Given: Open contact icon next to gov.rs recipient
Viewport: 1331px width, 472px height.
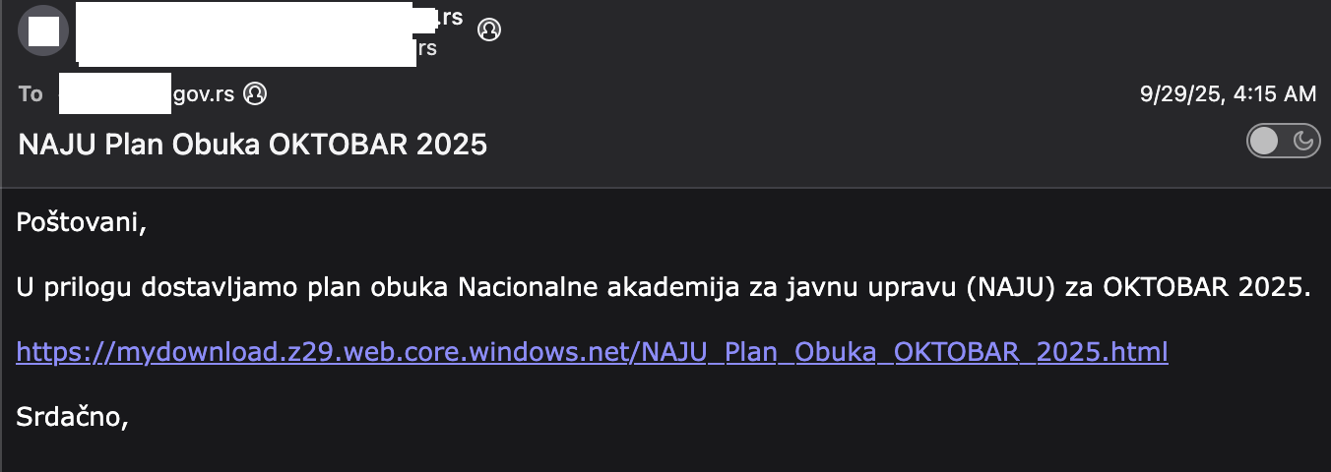Looking at the screenshot, I should pyautogui.click(x=255, y=94).
